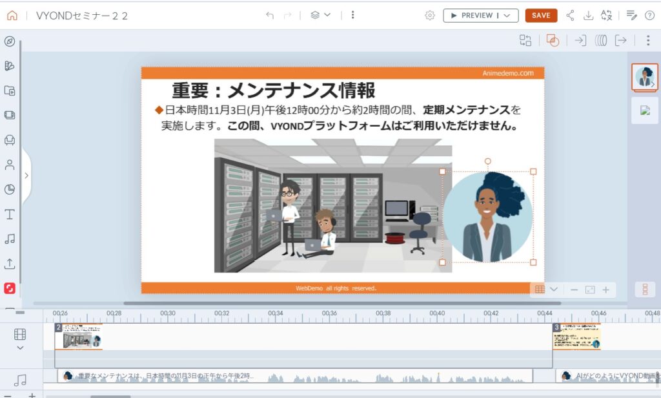Open the Audio music note in sidebar
This screenshot has height=398, width=661.
pos(10,239)
